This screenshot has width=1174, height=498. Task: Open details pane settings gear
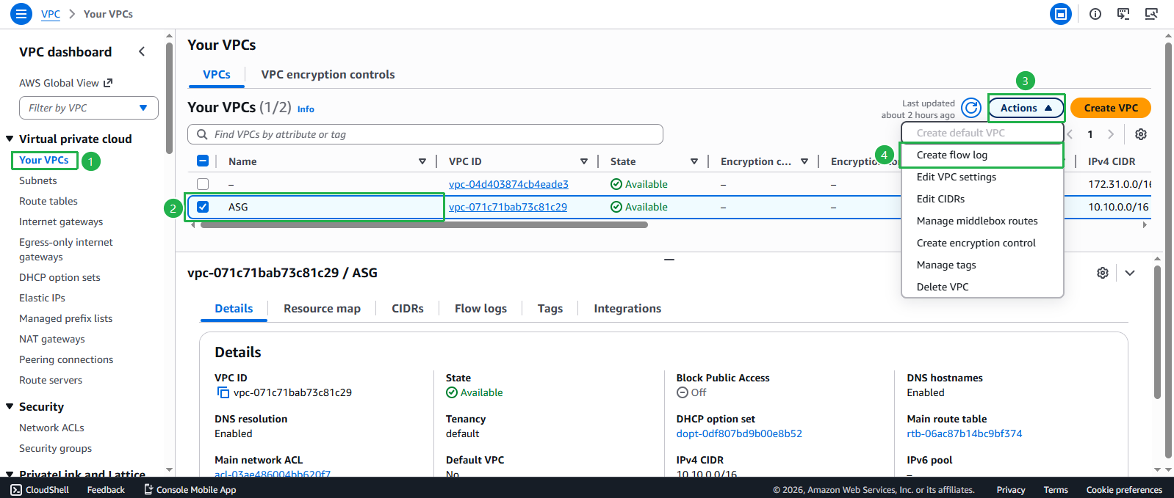1103,273
